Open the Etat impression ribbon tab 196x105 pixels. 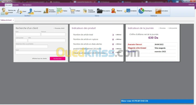[x=27, y=5]
